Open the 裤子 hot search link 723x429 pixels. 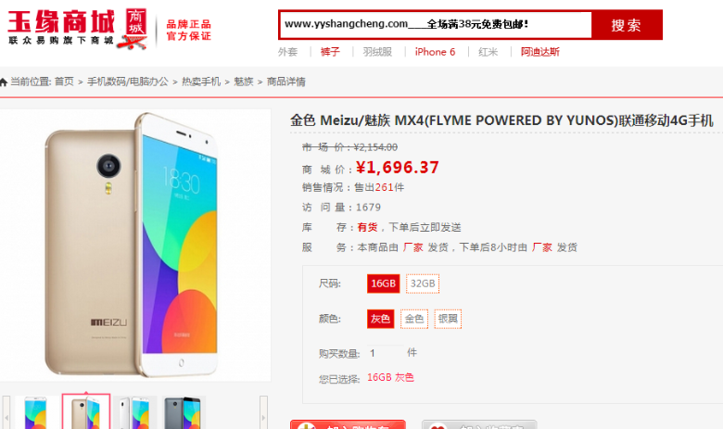click(x=330, y=52)
